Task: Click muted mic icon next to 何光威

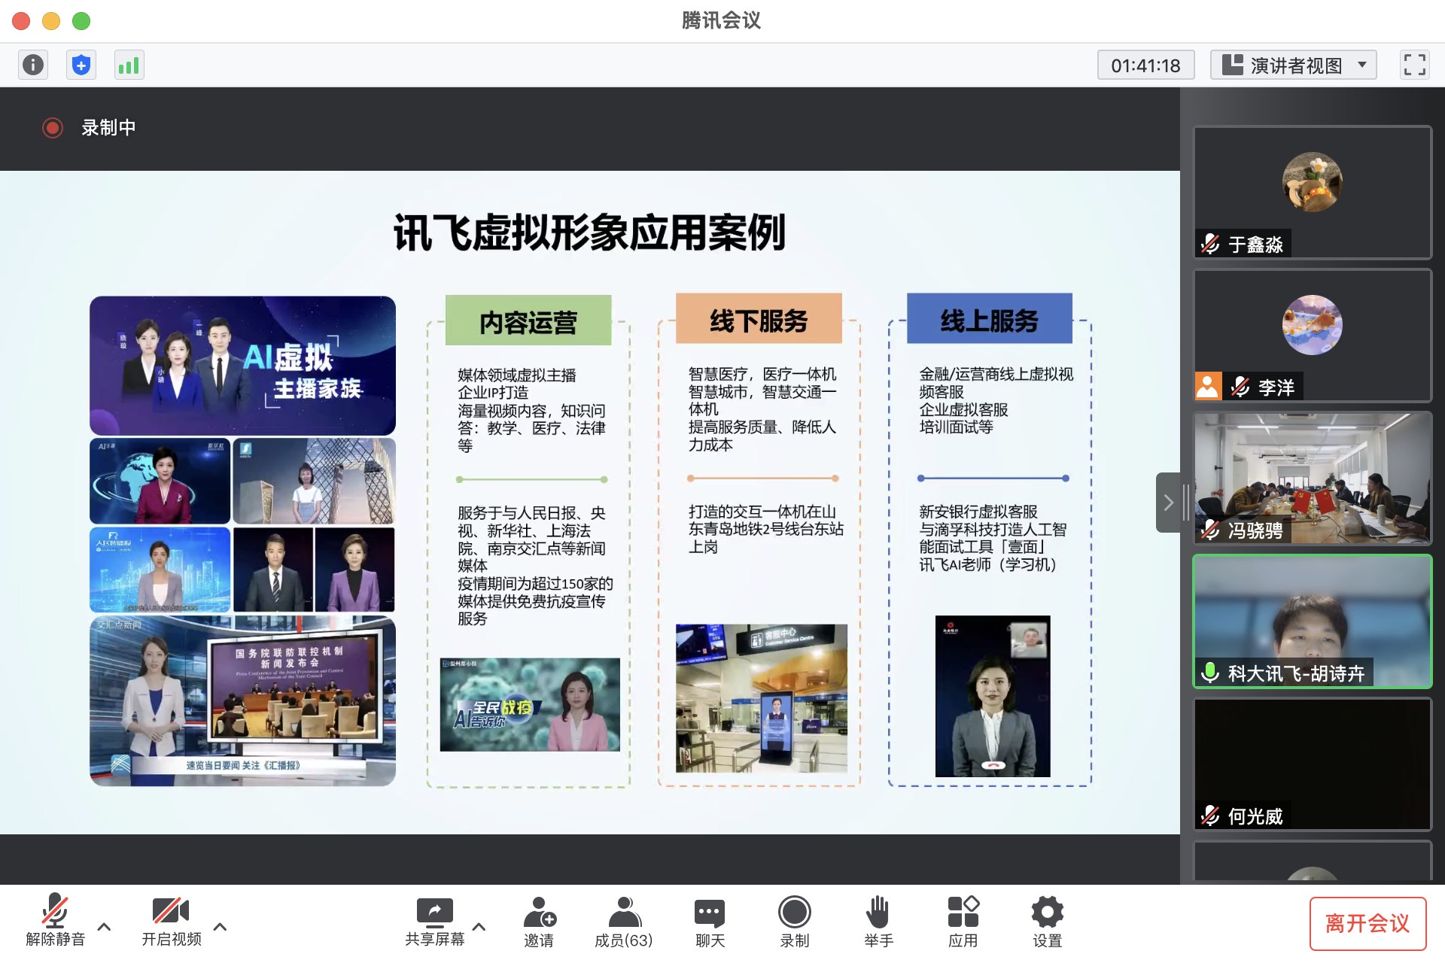Action: (x=1210, y=816)
